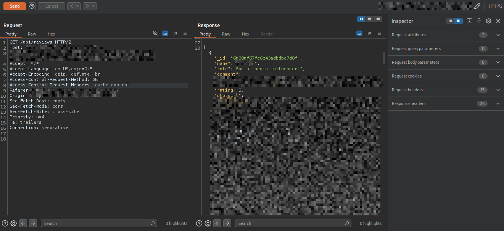
Task: Open the Response panel hamburger menu
Action: 379,34
